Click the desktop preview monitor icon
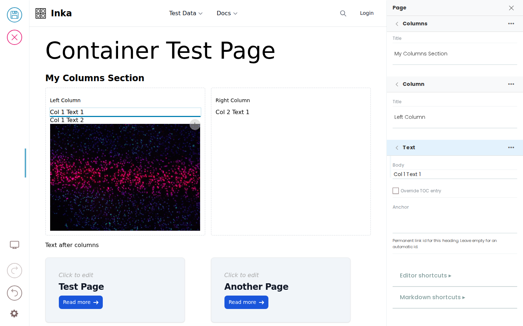The image size is (523, 326). click(x=15, y=245)
